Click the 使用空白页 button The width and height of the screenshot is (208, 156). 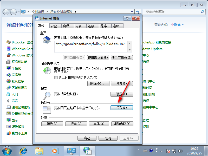click(122, 57)
